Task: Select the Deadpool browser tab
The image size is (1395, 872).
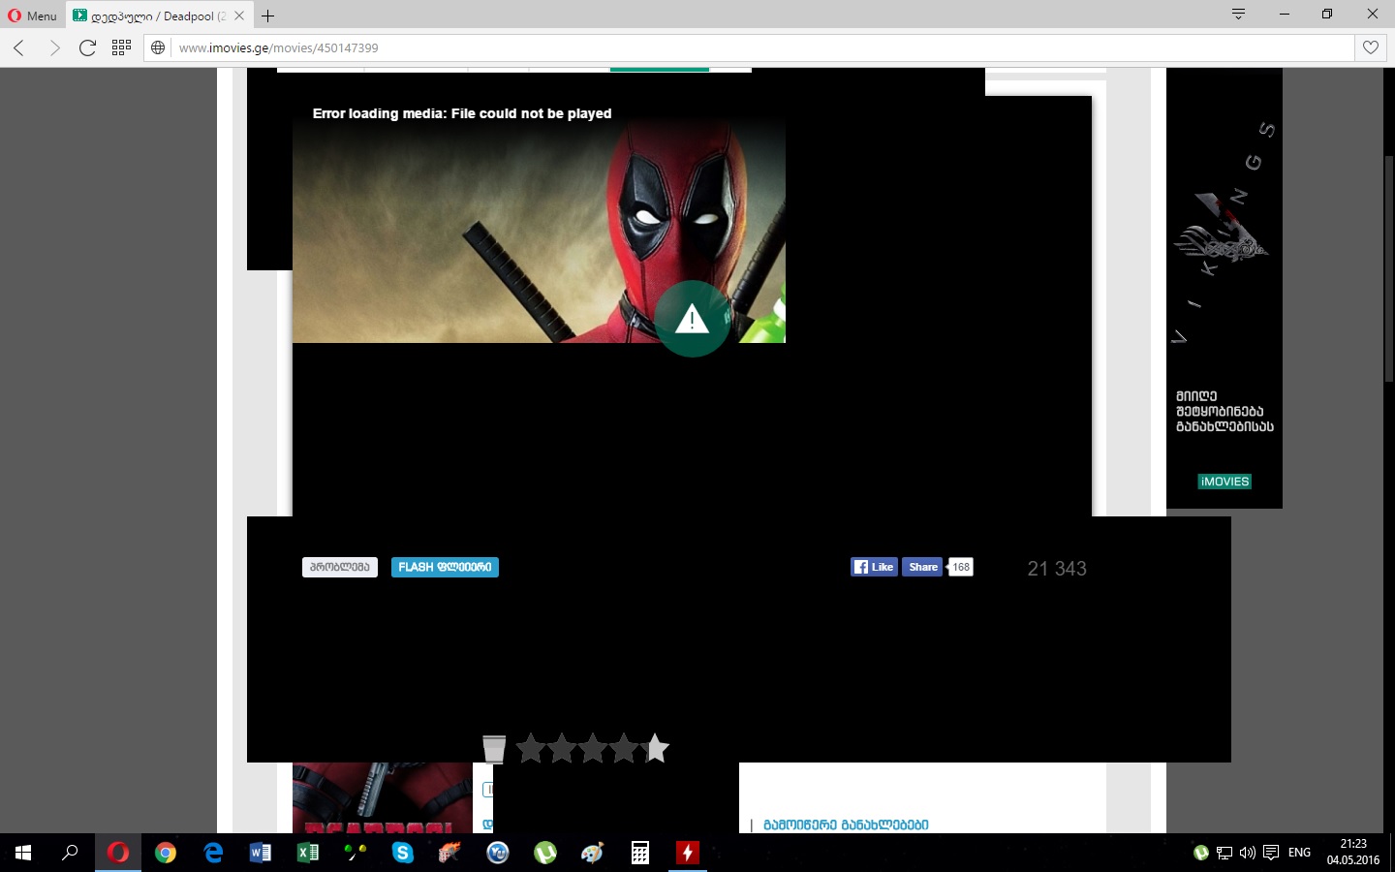Action: [150, 16]
